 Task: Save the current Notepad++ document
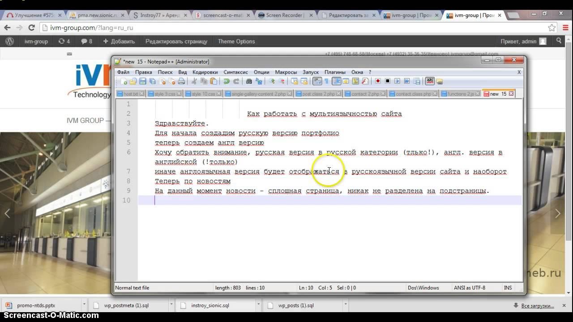(x=143, y=81)
